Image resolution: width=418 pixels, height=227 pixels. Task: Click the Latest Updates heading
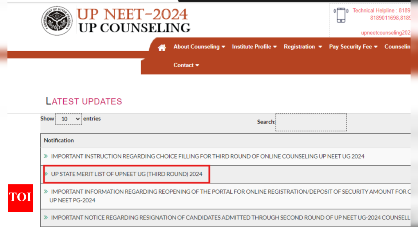tap(84, 101)
